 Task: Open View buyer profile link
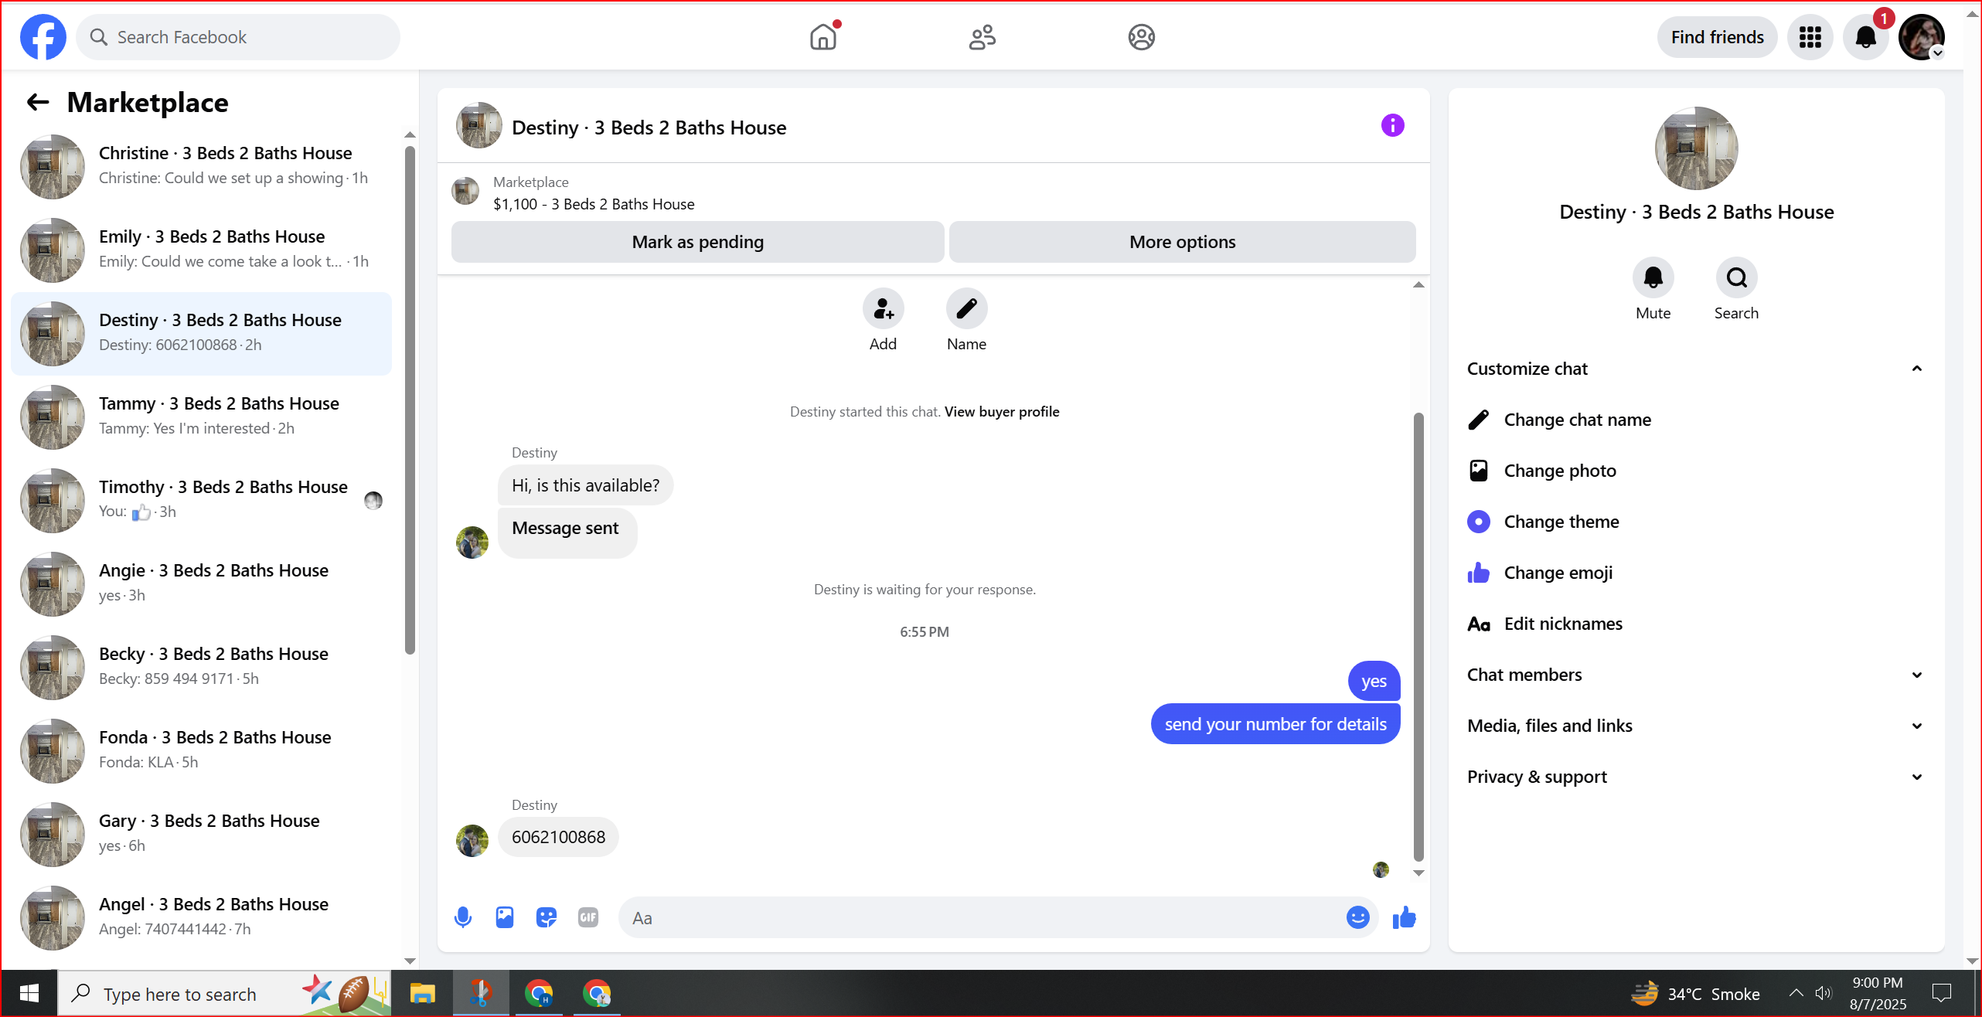pyautogui.click(x=1002, y=412)
